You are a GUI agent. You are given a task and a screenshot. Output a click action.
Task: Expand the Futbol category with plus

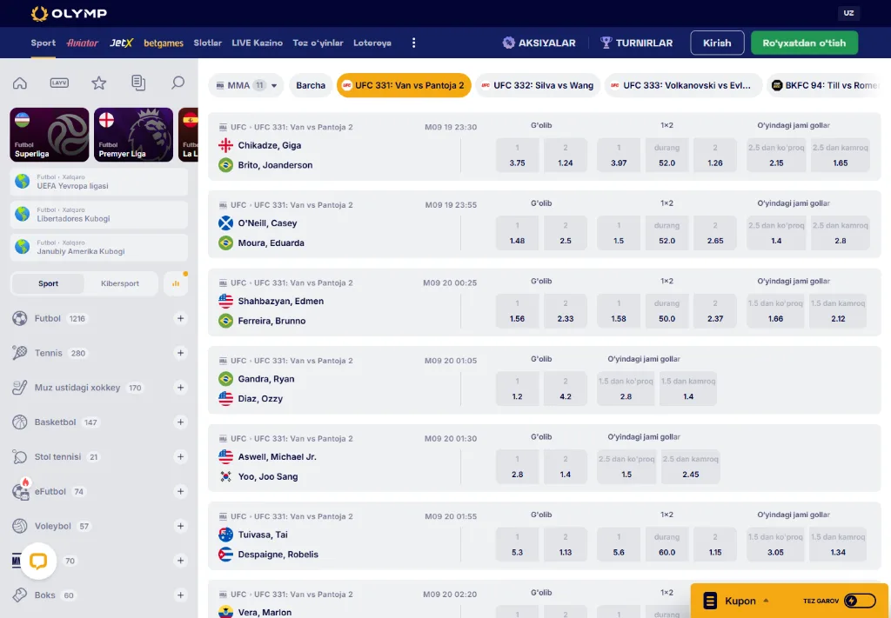pyautogui.click(x=180, y=318)
